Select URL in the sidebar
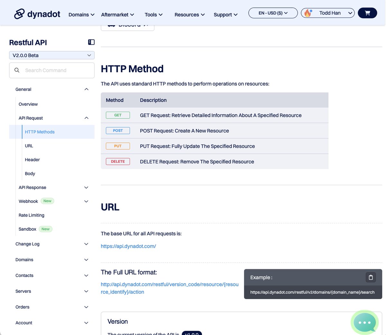 tap(29, 146)
